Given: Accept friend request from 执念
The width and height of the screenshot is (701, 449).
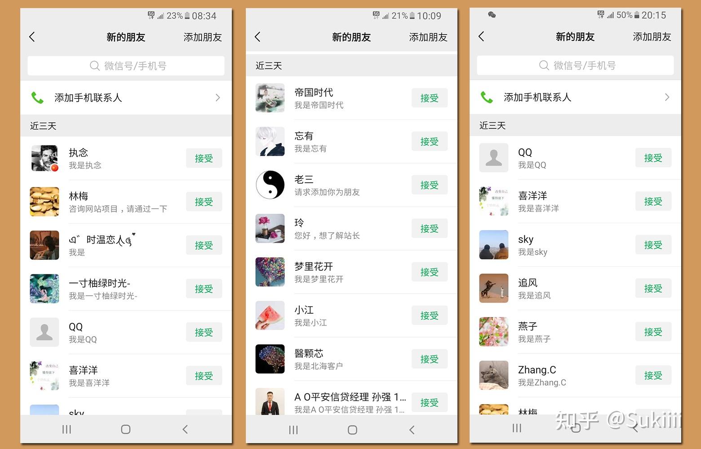Looking at the screenshot, I should point(204,158).
